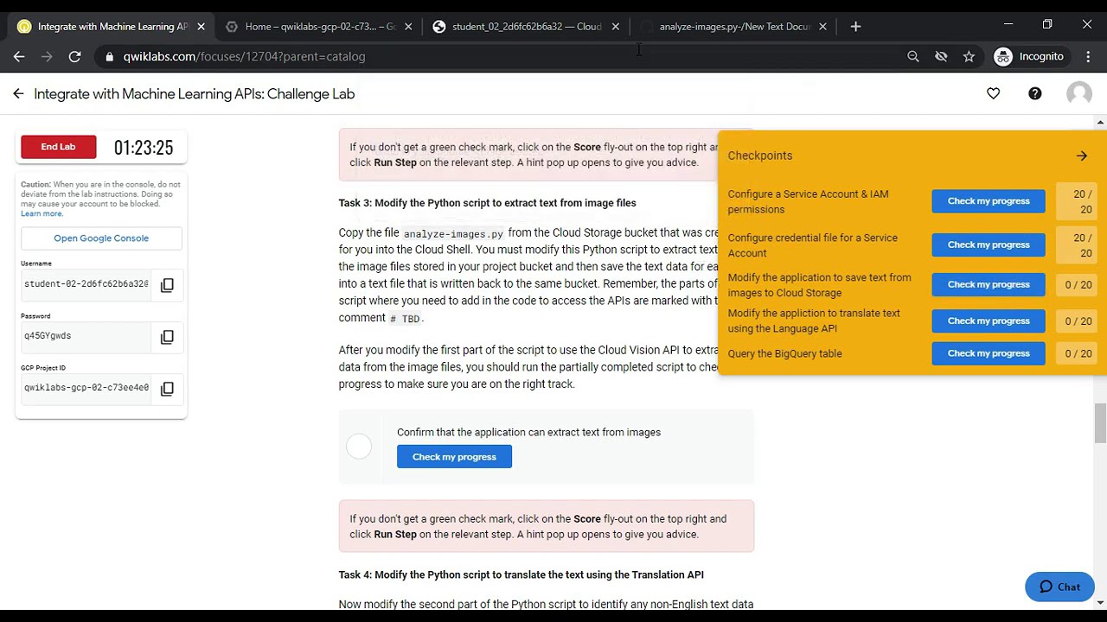This screenshot has height=622, width=1107.
Task: Click the lab page back arrow
Action: (18, 93)
